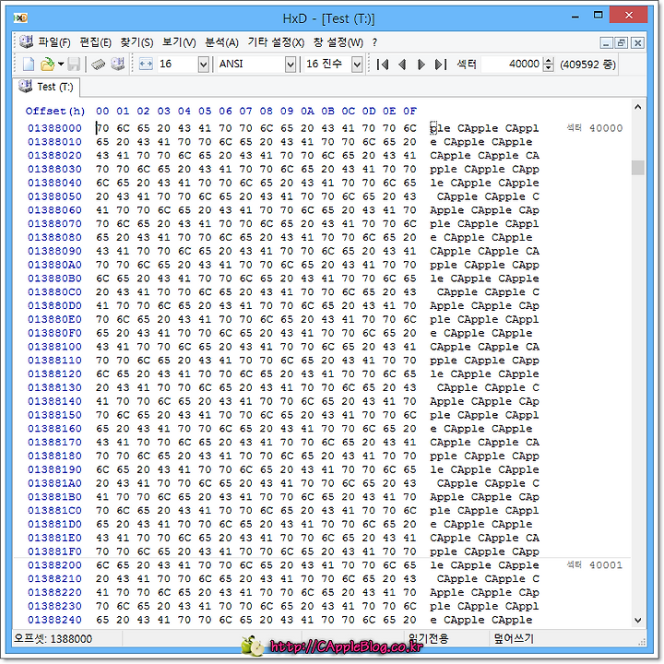This screenshot has height=664, width=664.
Task: Click the Offset(h) column header
Action: (55, 111)
